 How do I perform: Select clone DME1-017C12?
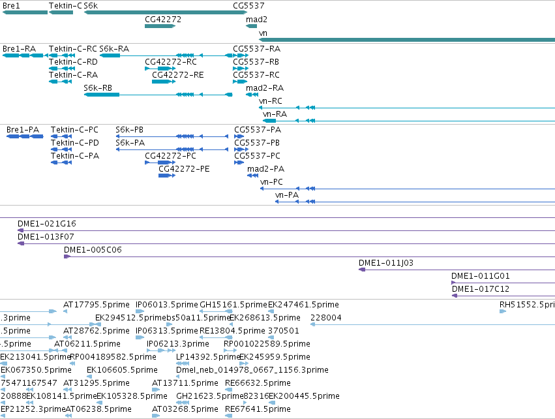(480, 289)
